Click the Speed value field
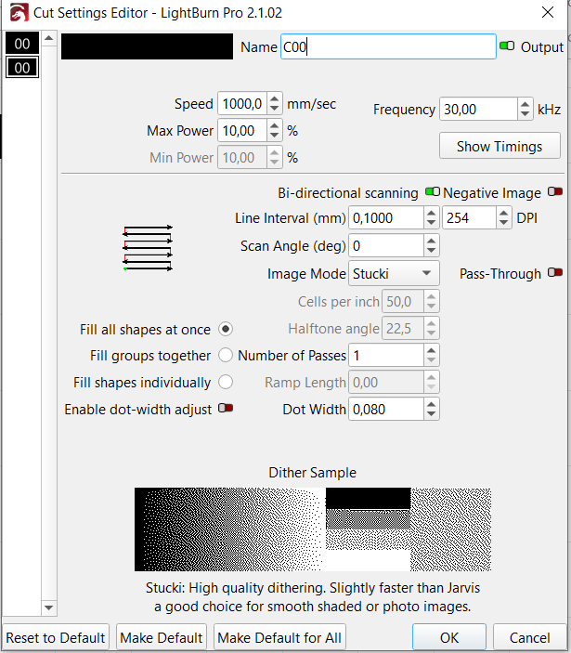The width and height of the screenshot is (571, 653). tap(242, 103)
